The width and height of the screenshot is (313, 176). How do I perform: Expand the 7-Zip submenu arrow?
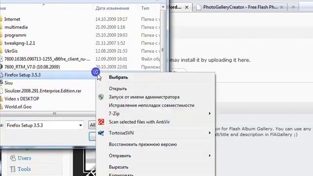click(x=210, y=113)
